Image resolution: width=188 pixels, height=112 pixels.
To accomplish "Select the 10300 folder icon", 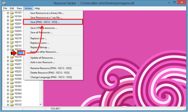I will click(x=12, y=79).
